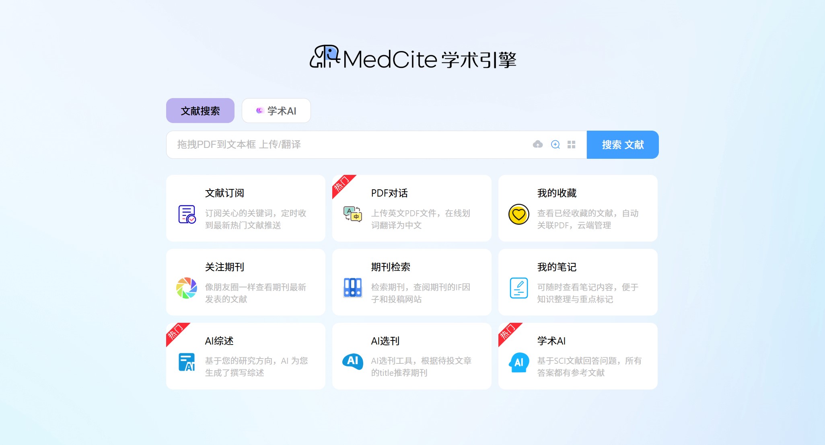This screenshot has height=445, width=825.
Task: Switch to the 学术AI tab
Action: tap(276, 111)
